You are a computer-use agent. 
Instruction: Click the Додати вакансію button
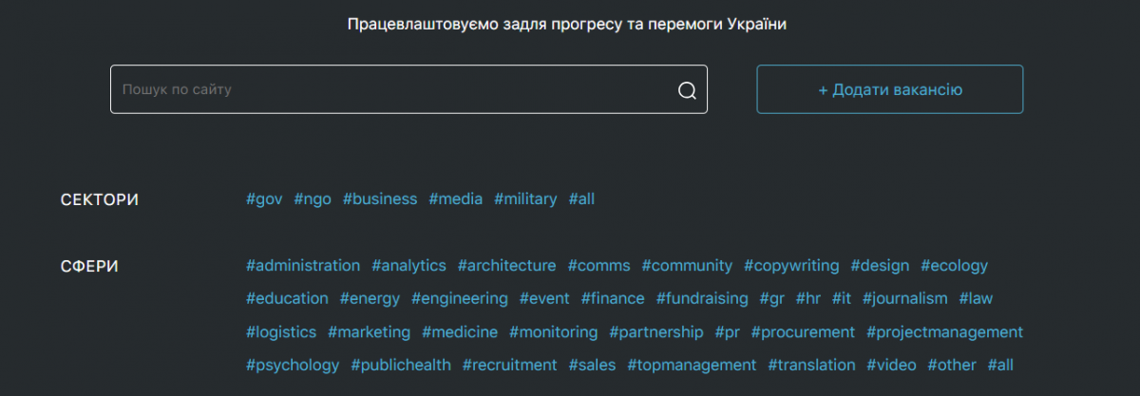pos(889,89)
